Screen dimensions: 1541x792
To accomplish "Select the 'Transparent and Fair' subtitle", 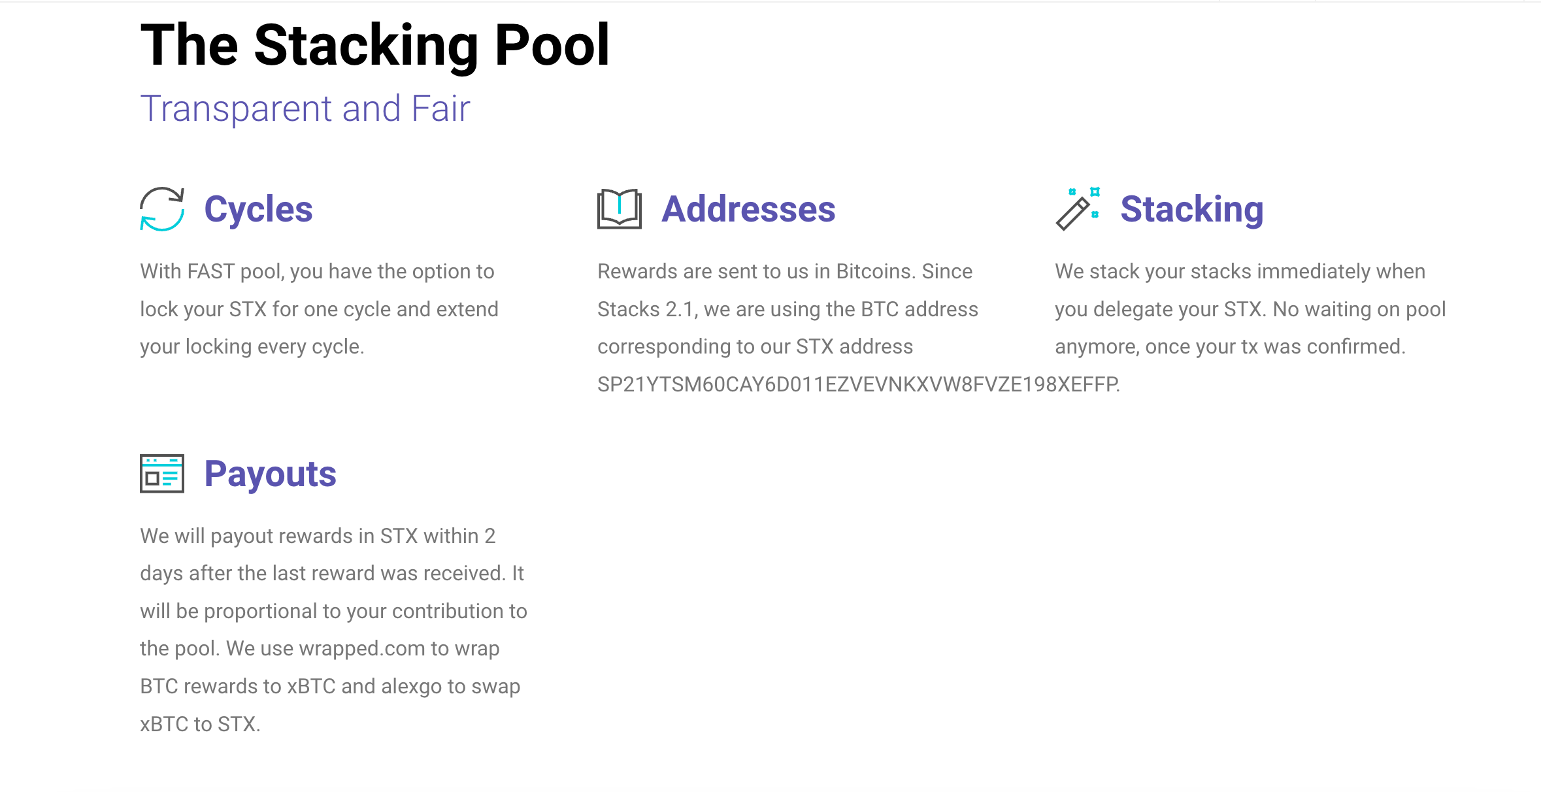I will pyautogui.click(x=305, y=108).
